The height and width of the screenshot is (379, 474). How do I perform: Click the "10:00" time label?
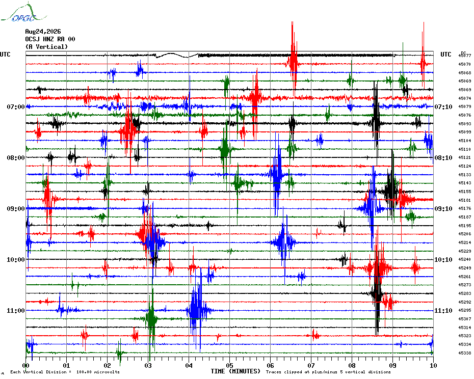pyautogui.click(x=16, y=260)
